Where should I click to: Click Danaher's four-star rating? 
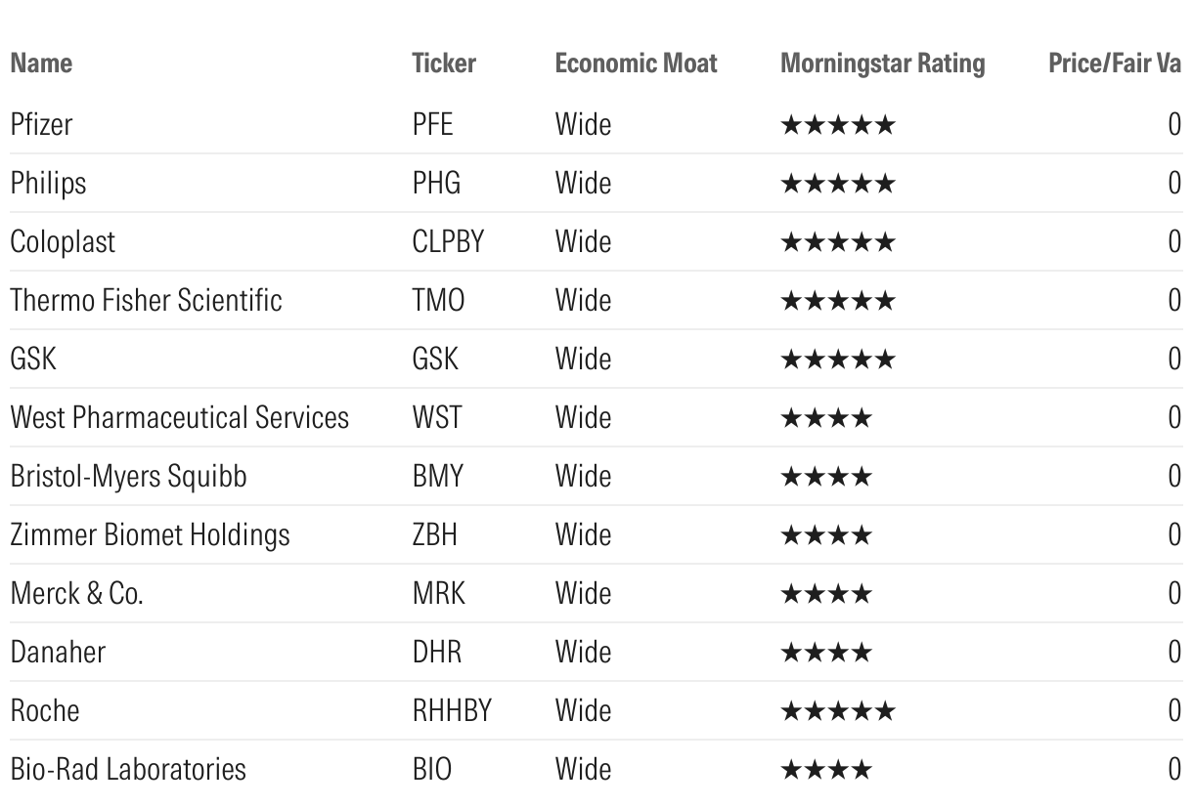[x=825, y=652]
